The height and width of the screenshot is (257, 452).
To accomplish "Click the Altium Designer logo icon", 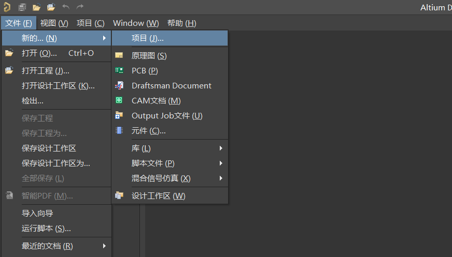I will 7,7.
